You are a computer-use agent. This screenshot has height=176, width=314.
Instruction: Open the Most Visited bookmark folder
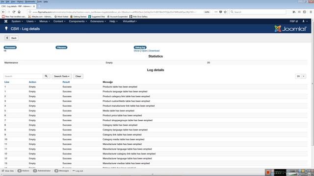click(x=61, y=17)
